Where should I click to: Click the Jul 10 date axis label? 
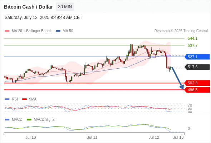[x=30, y=137]
